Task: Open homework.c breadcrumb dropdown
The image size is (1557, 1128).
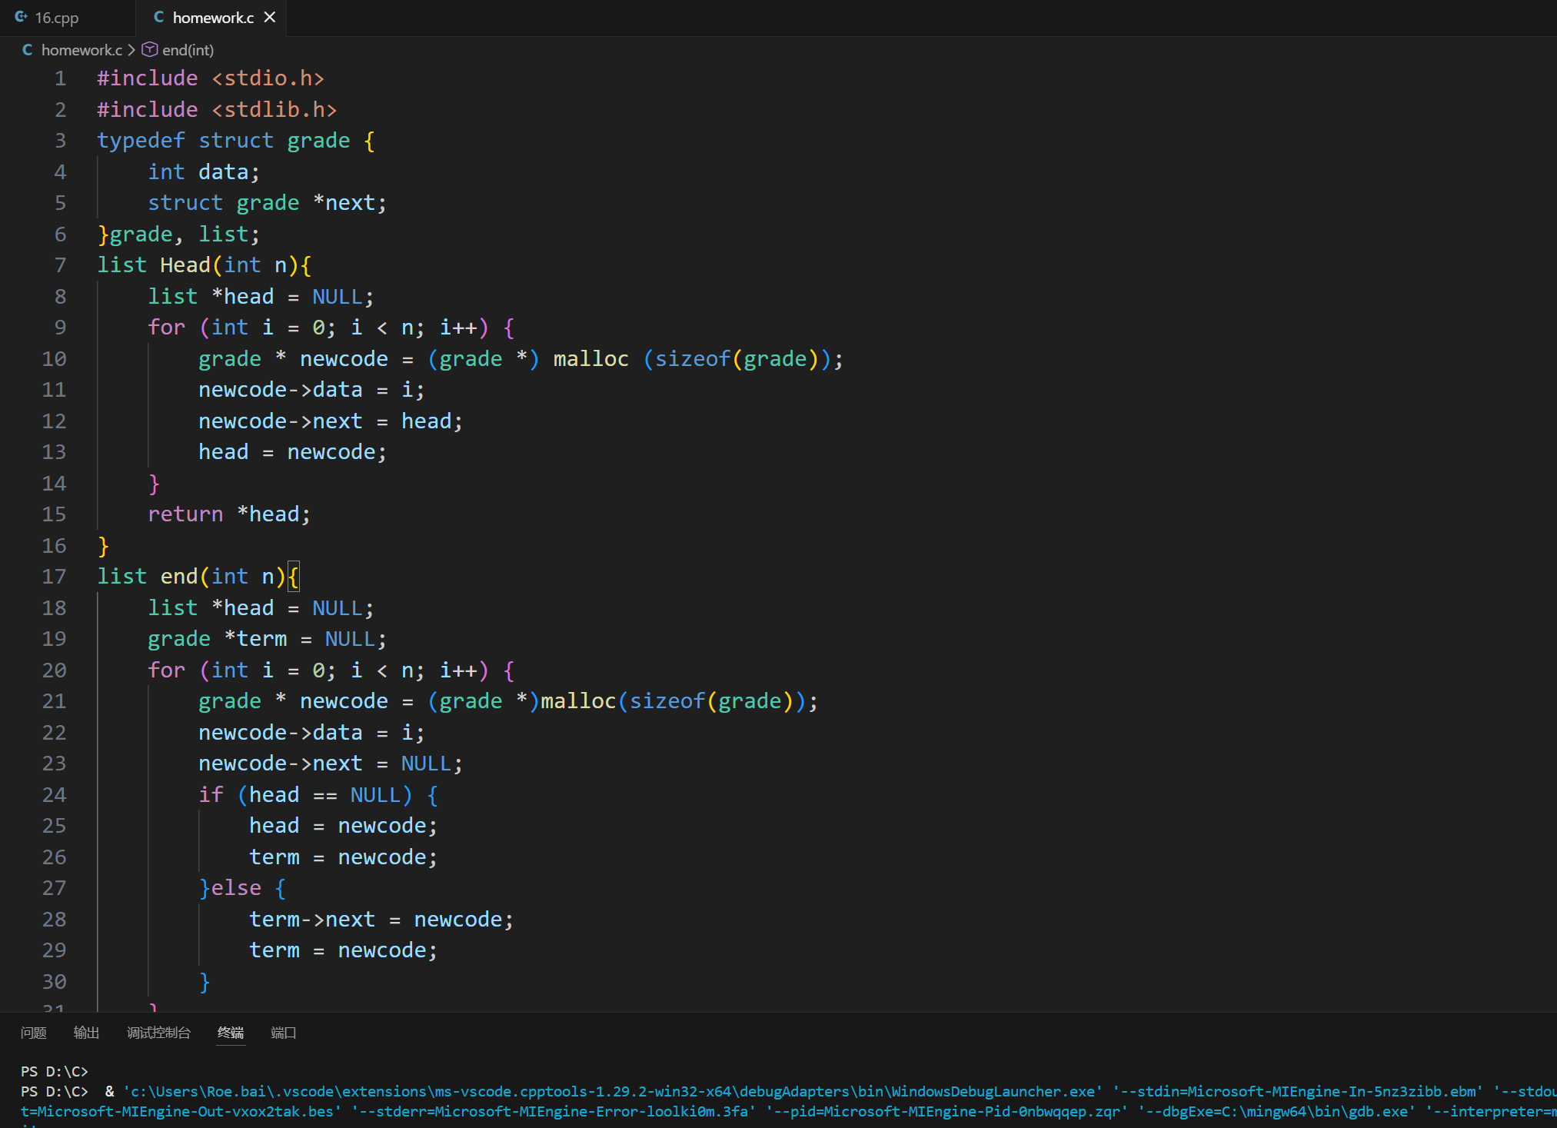Action: pos(82,50)
